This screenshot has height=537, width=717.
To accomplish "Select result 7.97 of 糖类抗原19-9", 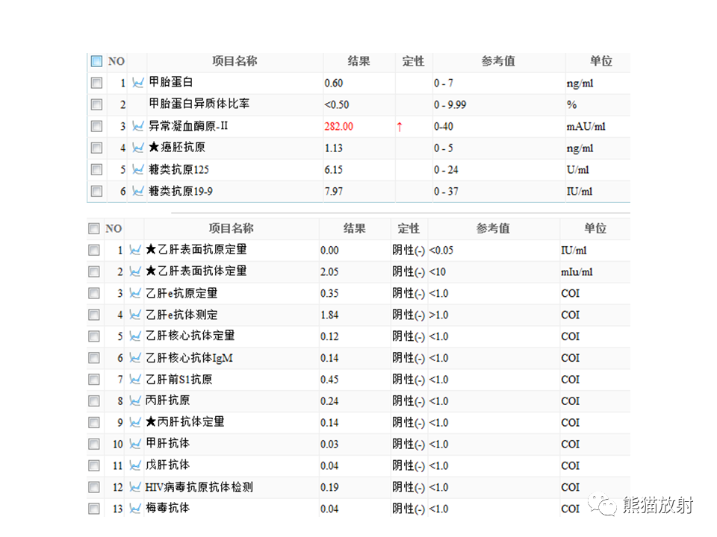I will [334, 192].
